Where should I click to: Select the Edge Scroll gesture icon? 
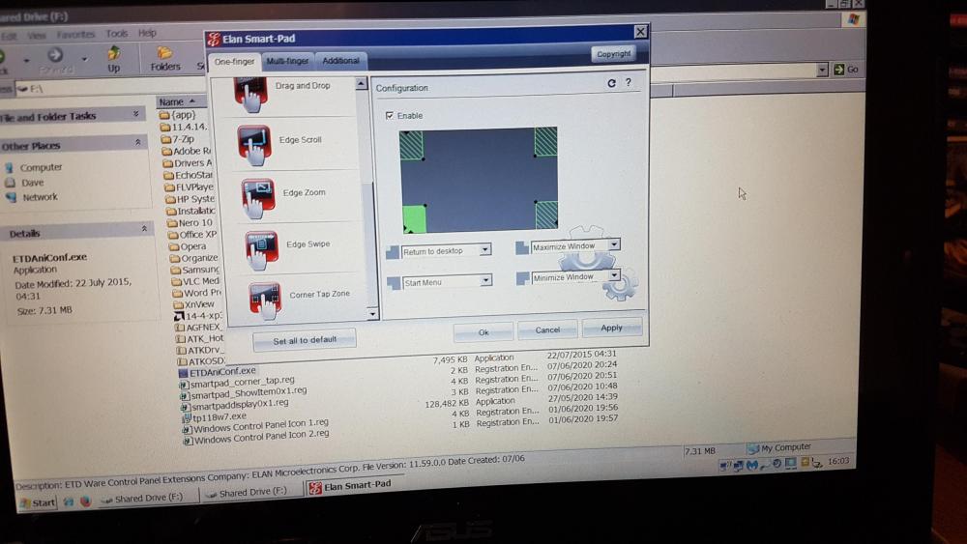pyautogui.click(x=254, y=145)
